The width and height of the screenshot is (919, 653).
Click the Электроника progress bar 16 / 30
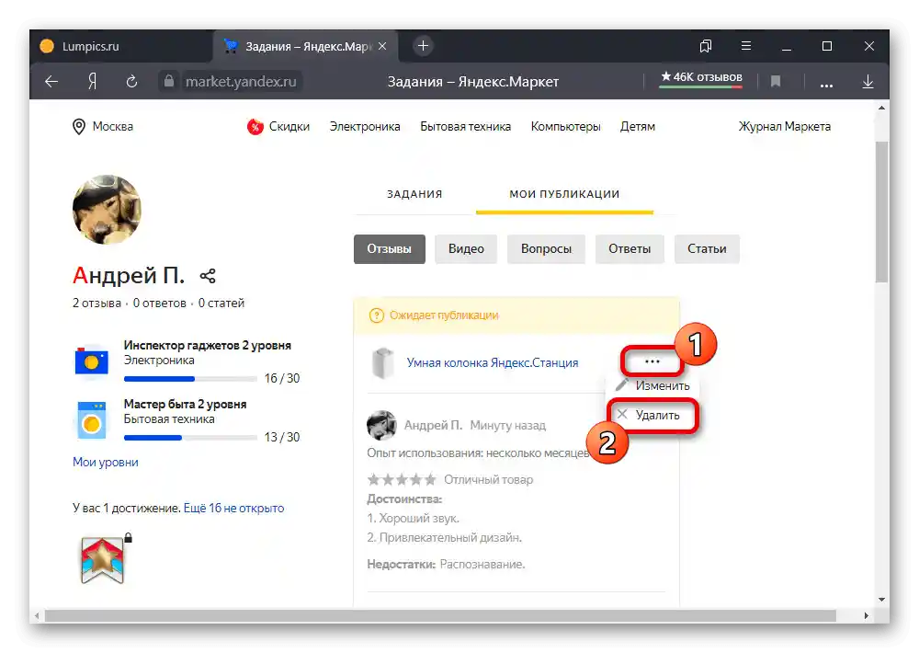(190, 379)
